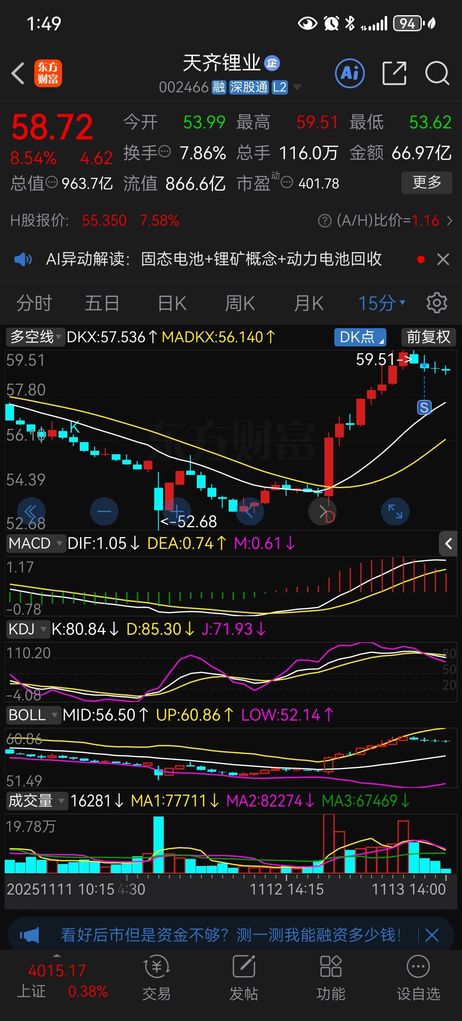Open A/H比价 details arrow
462x1021 pixels.
tap(449, 221)
